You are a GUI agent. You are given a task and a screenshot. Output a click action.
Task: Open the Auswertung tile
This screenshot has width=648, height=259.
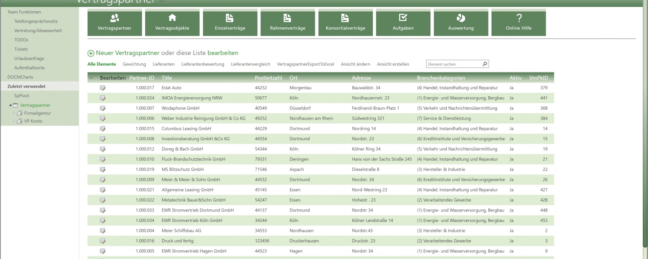(x=461, y=23)
